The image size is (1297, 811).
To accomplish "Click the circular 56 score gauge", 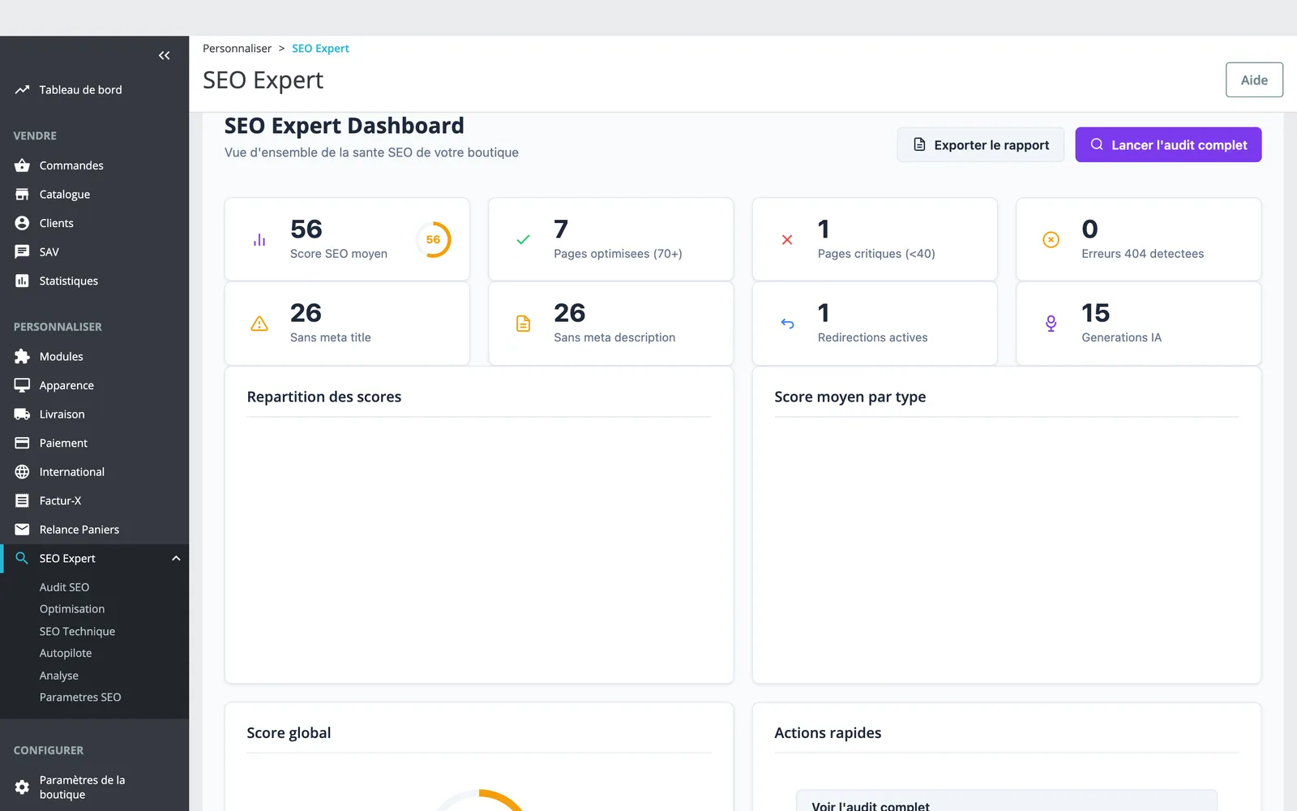I will [434, 240].
